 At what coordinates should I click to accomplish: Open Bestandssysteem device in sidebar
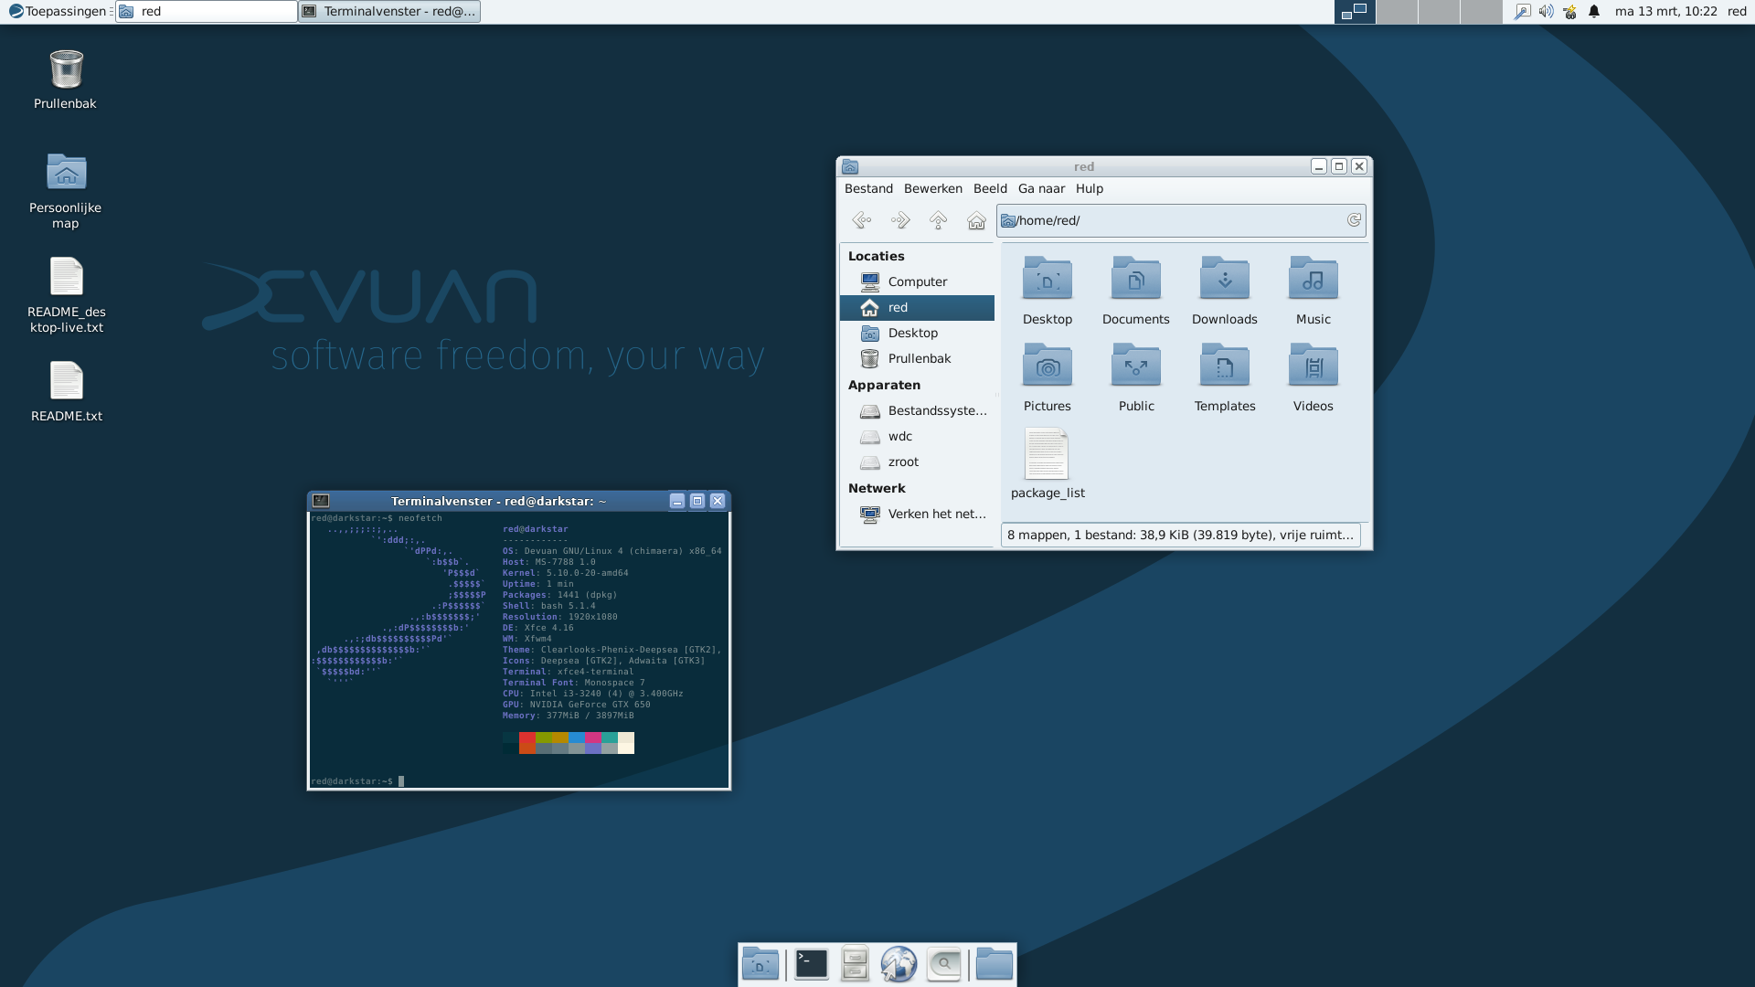click(917, 410)
